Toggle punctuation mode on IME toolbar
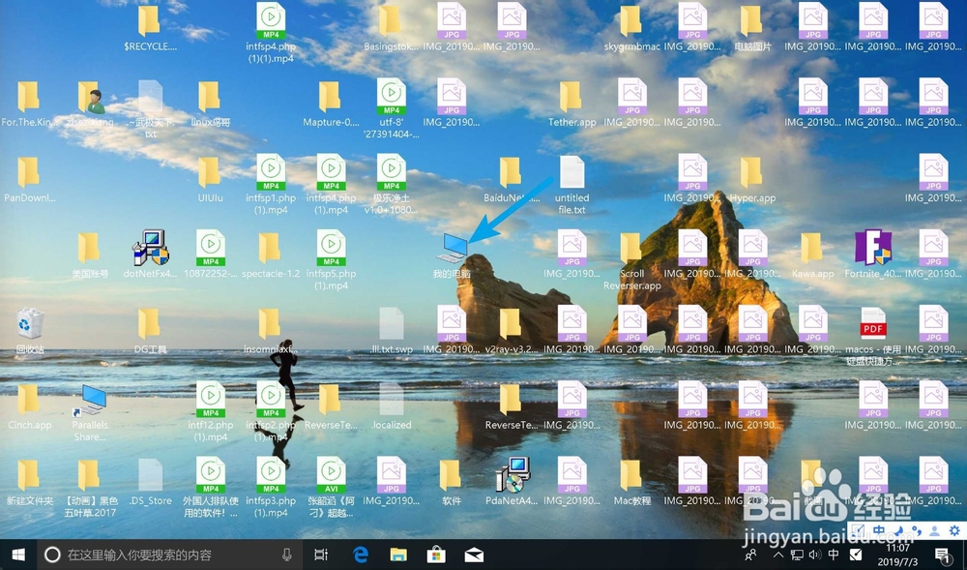The image size is (967, 570). pos(917,530)
